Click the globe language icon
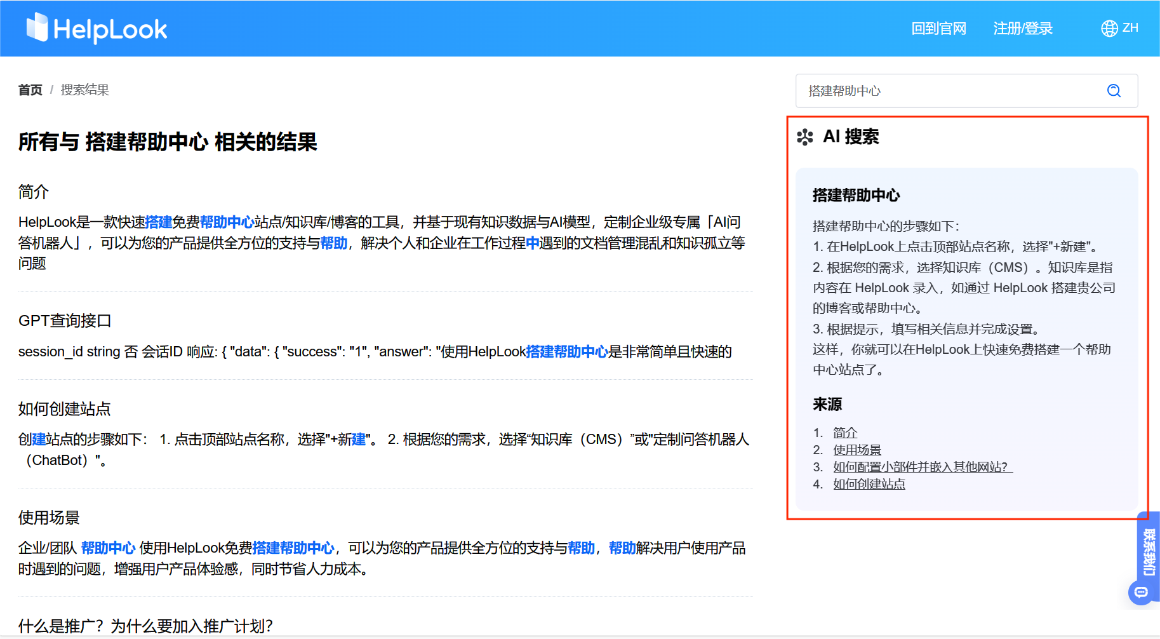Viewport: 1160px width, 639px height. coord(1108,28)
